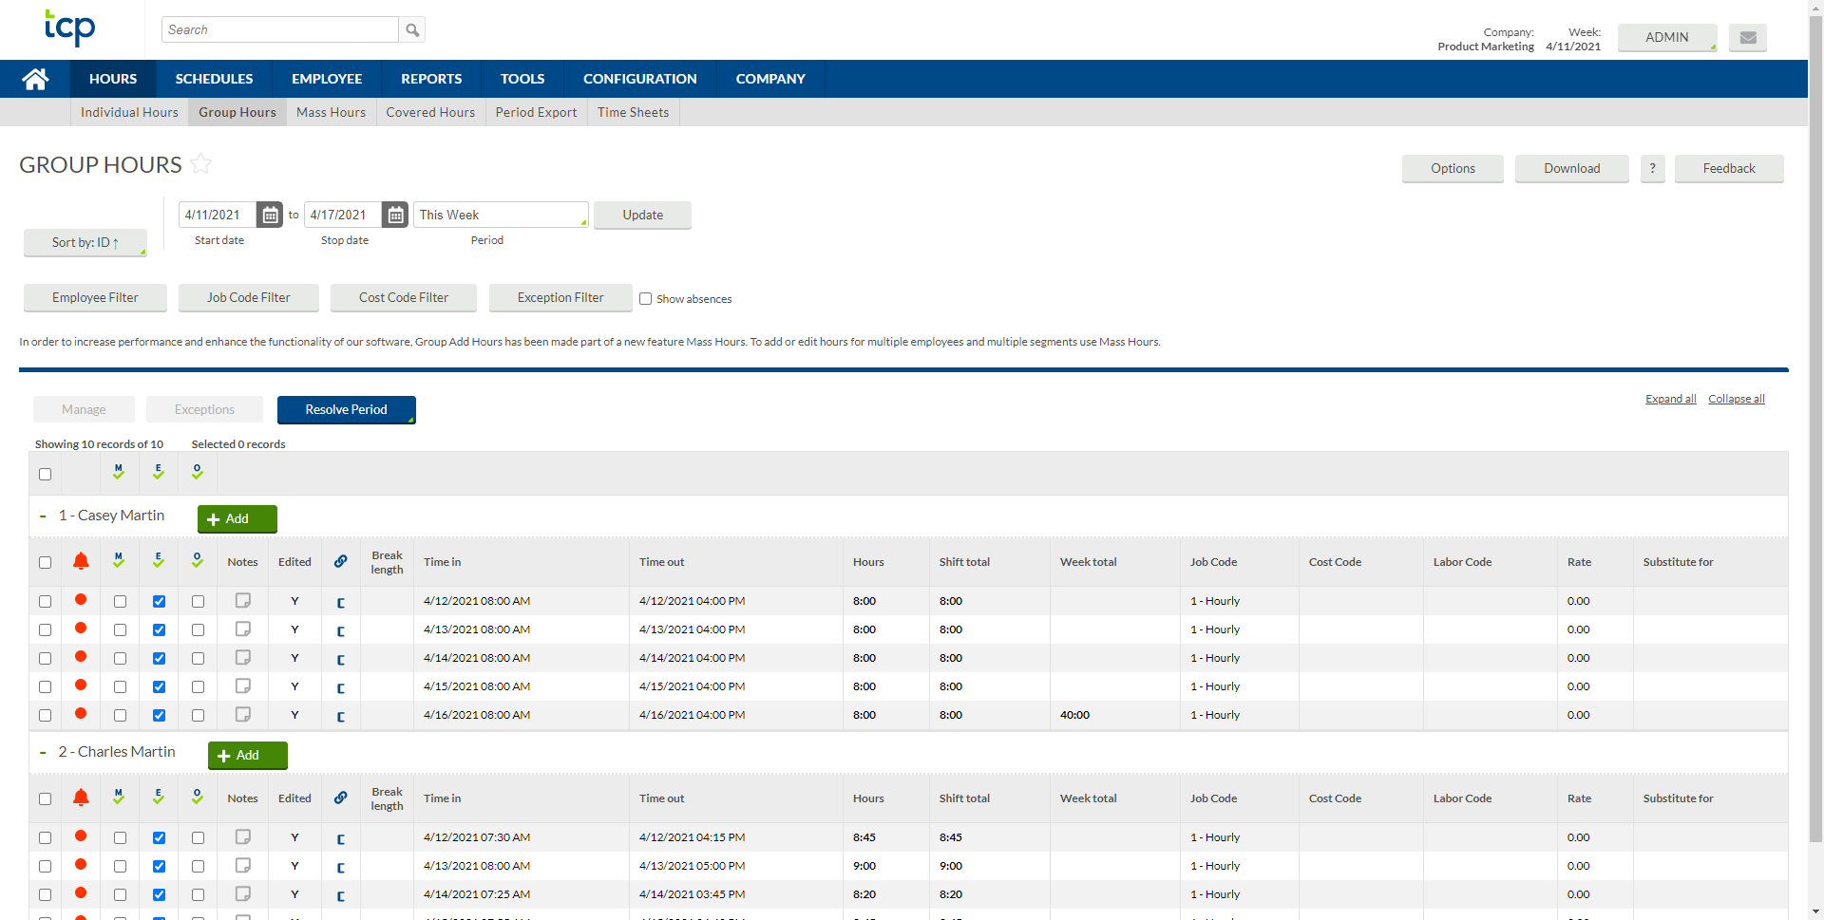
Task: Open the stop date calendar picker
Action: (x=394, y=215)
